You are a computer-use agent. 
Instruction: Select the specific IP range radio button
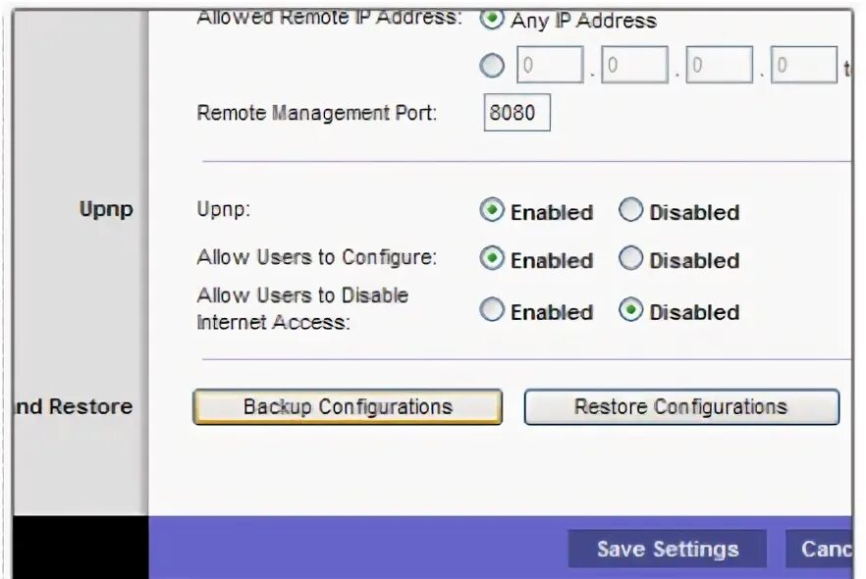[x=492, y=66]
